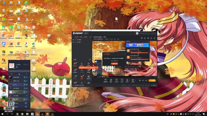
Task: Click the orange highlighted tool in toolbox top row
Action: (75, 64)
